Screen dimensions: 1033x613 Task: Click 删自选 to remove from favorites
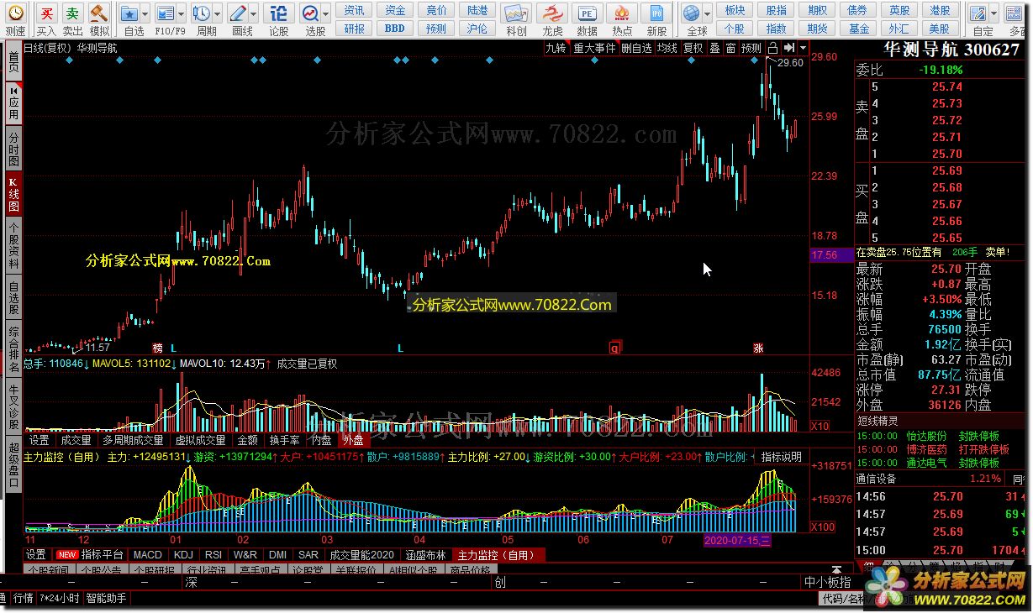click(636, 48)
